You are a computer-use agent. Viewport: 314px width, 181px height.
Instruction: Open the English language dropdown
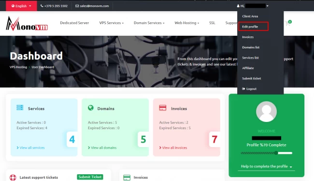21,6
